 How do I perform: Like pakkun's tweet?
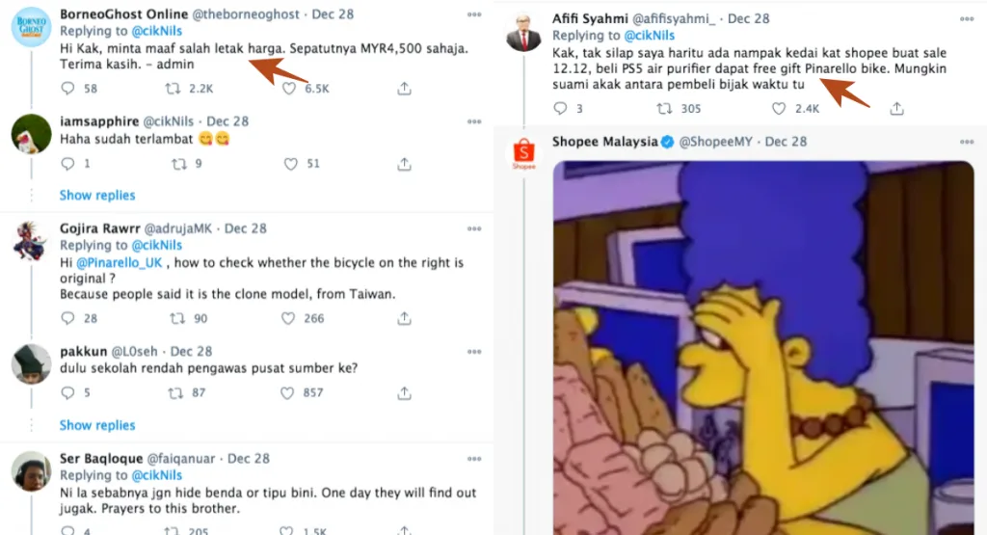pyautogui.click(x=287, y=393)
